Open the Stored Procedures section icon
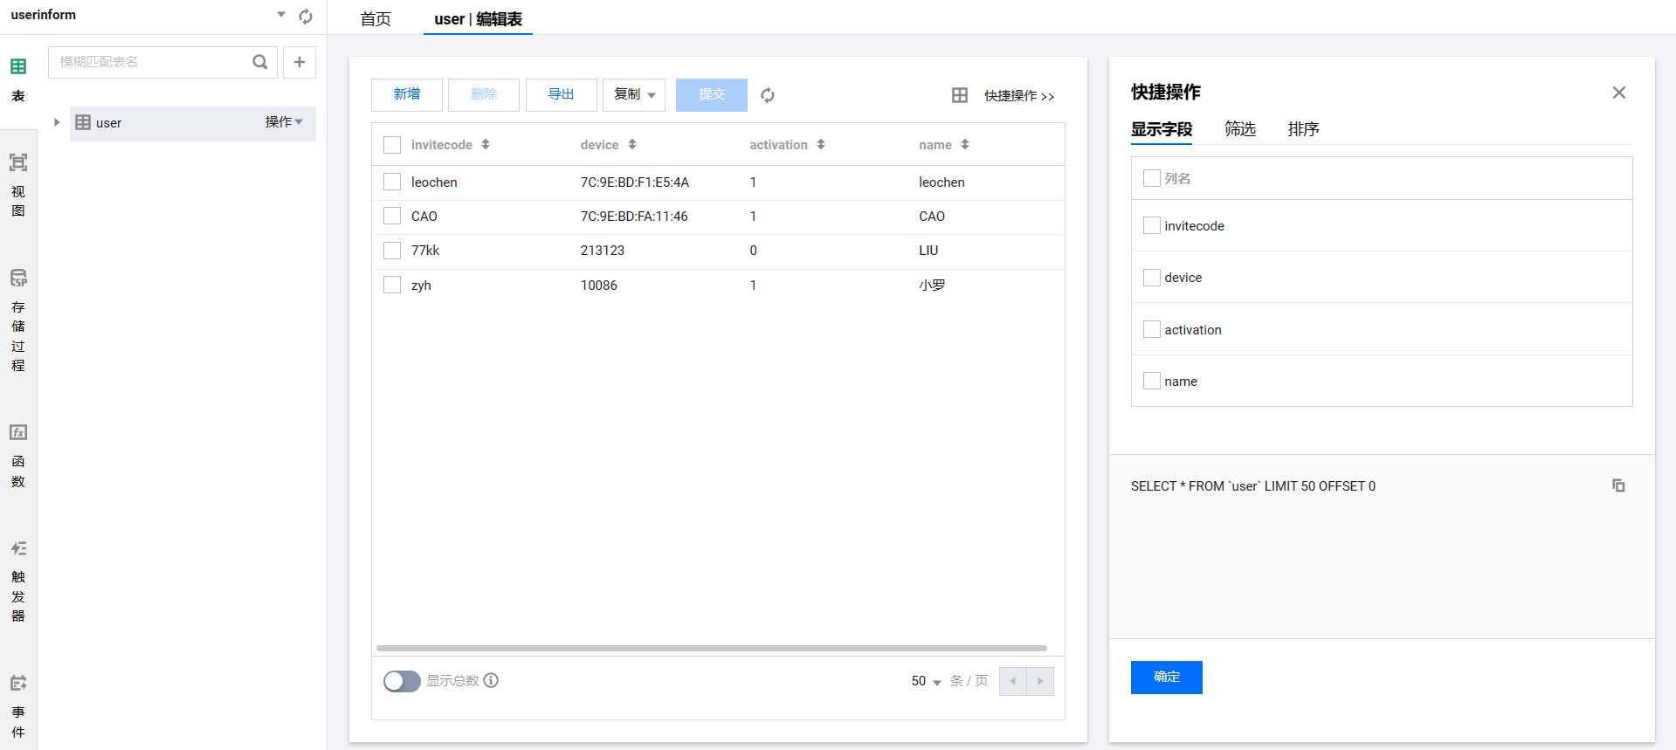The width and height of the screenshot is (1676, 750). (18, 278)
